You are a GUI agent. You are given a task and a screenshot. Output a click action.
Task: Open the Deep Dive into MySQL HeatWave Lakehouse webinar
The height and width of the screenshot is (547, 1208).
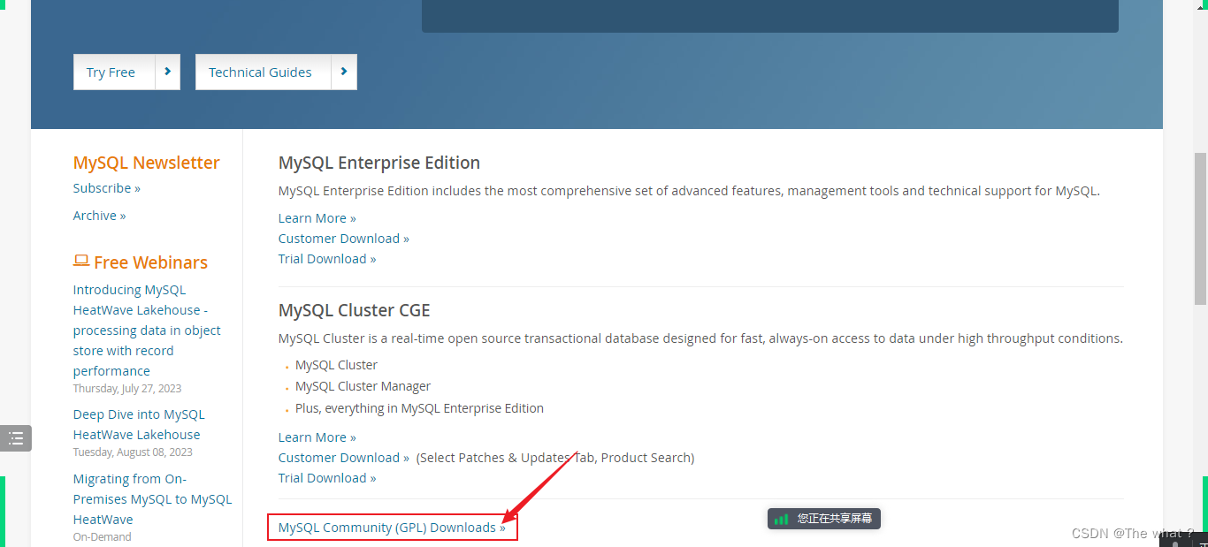click(139, 424)
